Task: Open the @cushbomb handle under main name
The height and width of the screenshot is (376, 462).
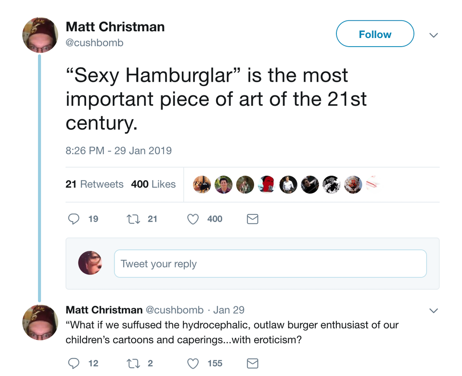Action: 94,43
